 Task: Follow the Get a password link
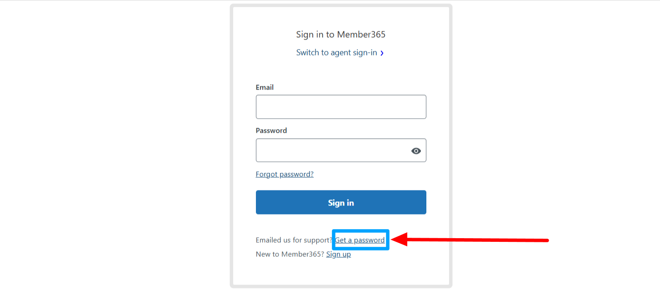tap(360, 240)
